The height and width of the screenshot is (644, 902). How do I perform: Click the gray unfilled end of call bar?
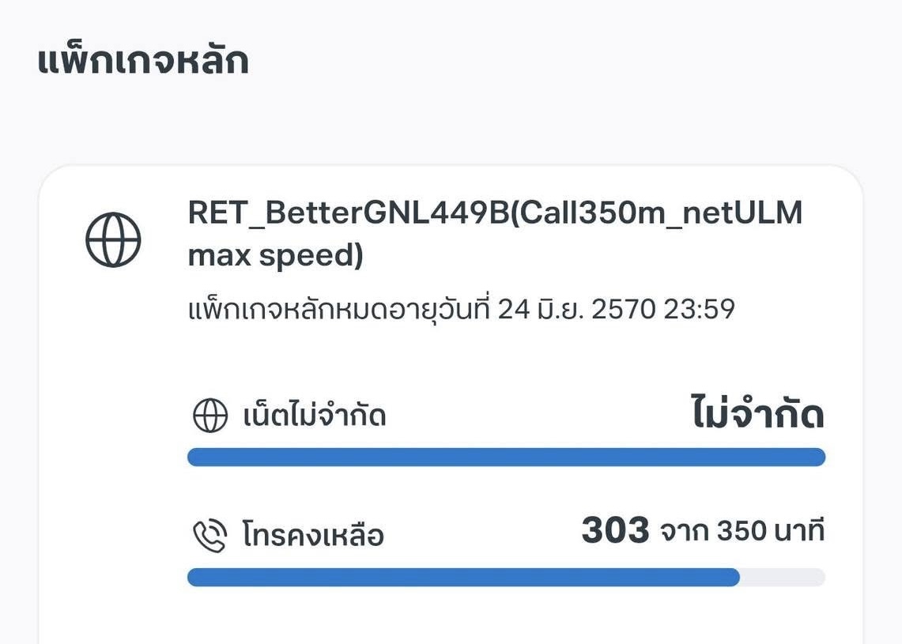click(783, 578)
